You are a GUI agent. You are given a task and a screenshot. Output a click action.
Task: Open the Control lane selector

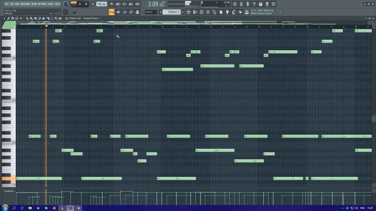click(x=9, y=191)
